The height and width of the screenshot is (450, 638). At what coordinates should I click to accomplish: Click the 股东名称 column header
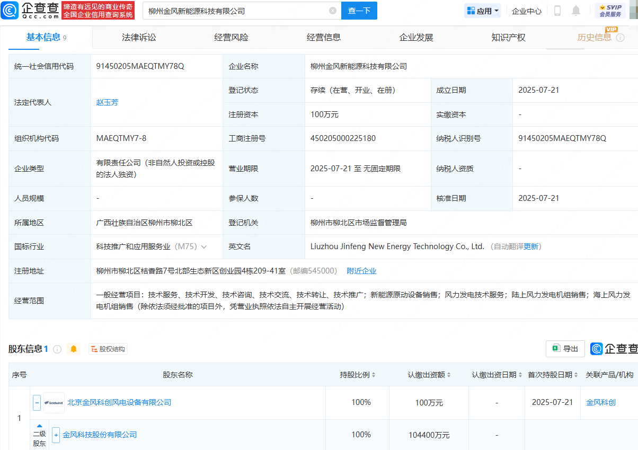178,375
